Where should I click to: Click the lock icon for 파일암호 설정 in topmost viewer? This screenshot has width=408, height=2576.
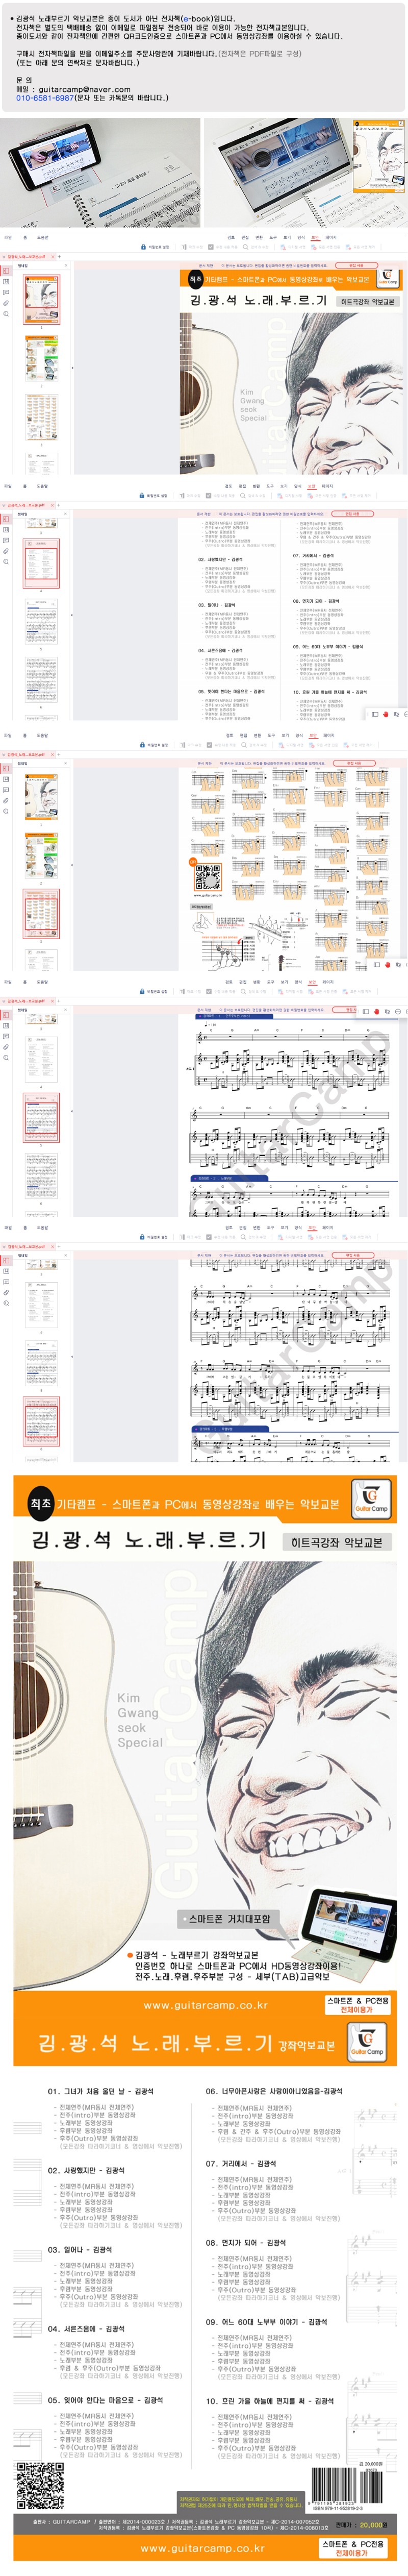pyautogui.click(x=143, y=246)
